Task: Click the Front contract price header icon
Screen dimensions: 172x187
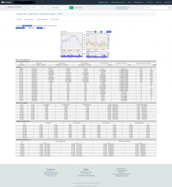Action: click(28, 61)
